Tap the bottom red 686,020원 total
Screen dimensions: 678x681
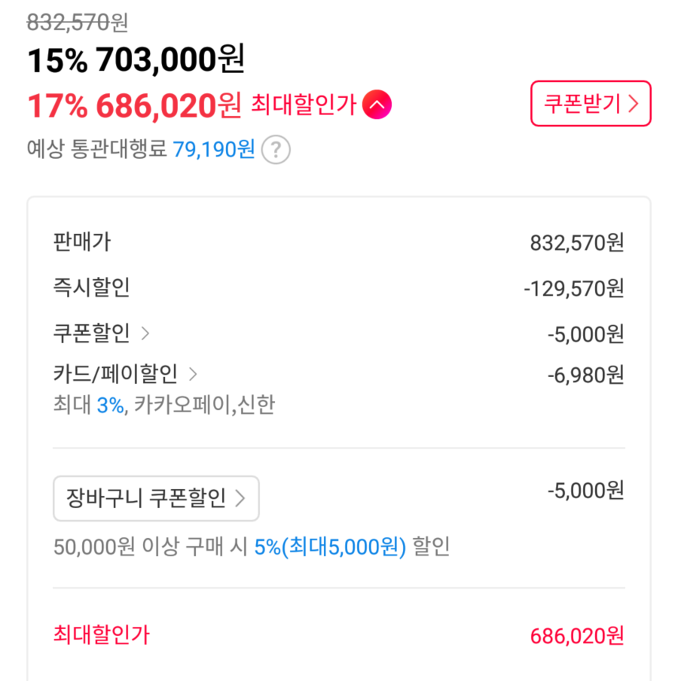(x=577, y=636)
